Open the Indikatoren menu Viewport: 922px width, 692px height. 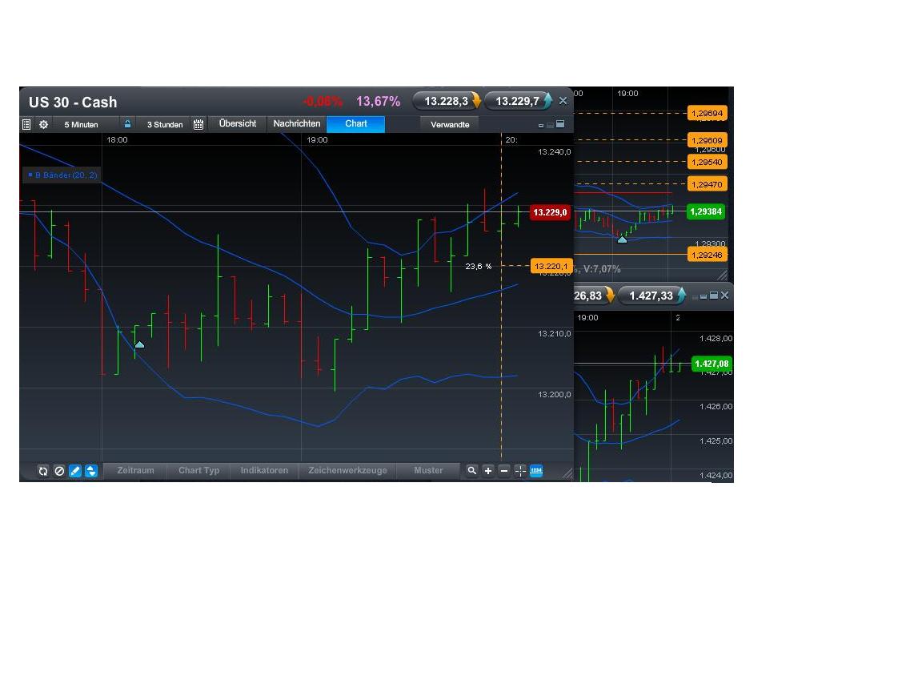point(264,471)
